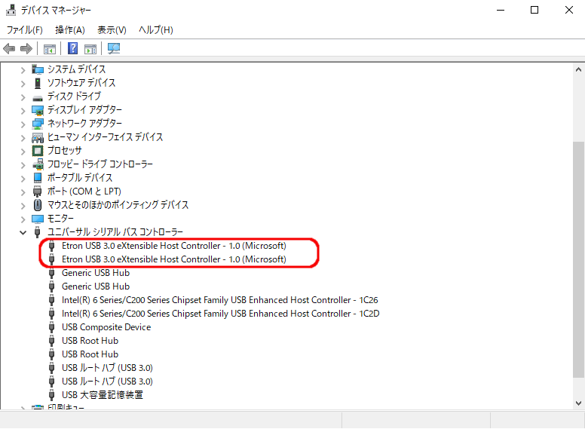Select the first USB ルート ハブ (USB 3.0)

(107, 368)
